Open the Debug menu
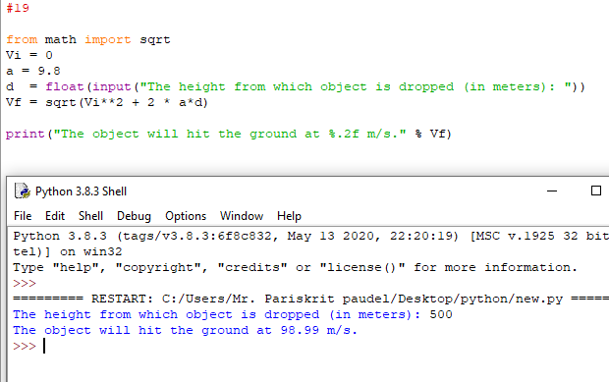Image resolution: width=609 pixels, height=382 pixels. point(134,216)
